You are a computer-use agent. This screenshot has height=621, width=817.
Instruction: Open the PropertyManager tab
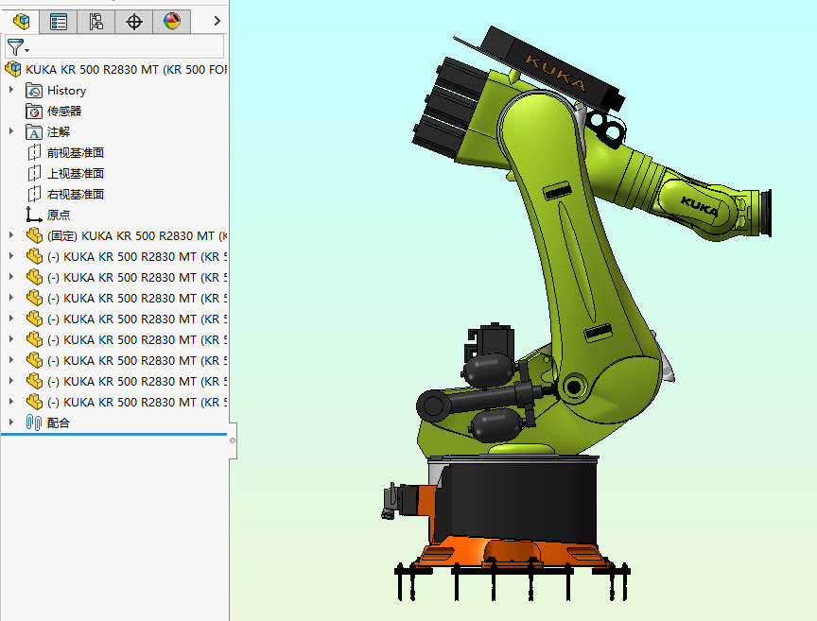[59, 22]
